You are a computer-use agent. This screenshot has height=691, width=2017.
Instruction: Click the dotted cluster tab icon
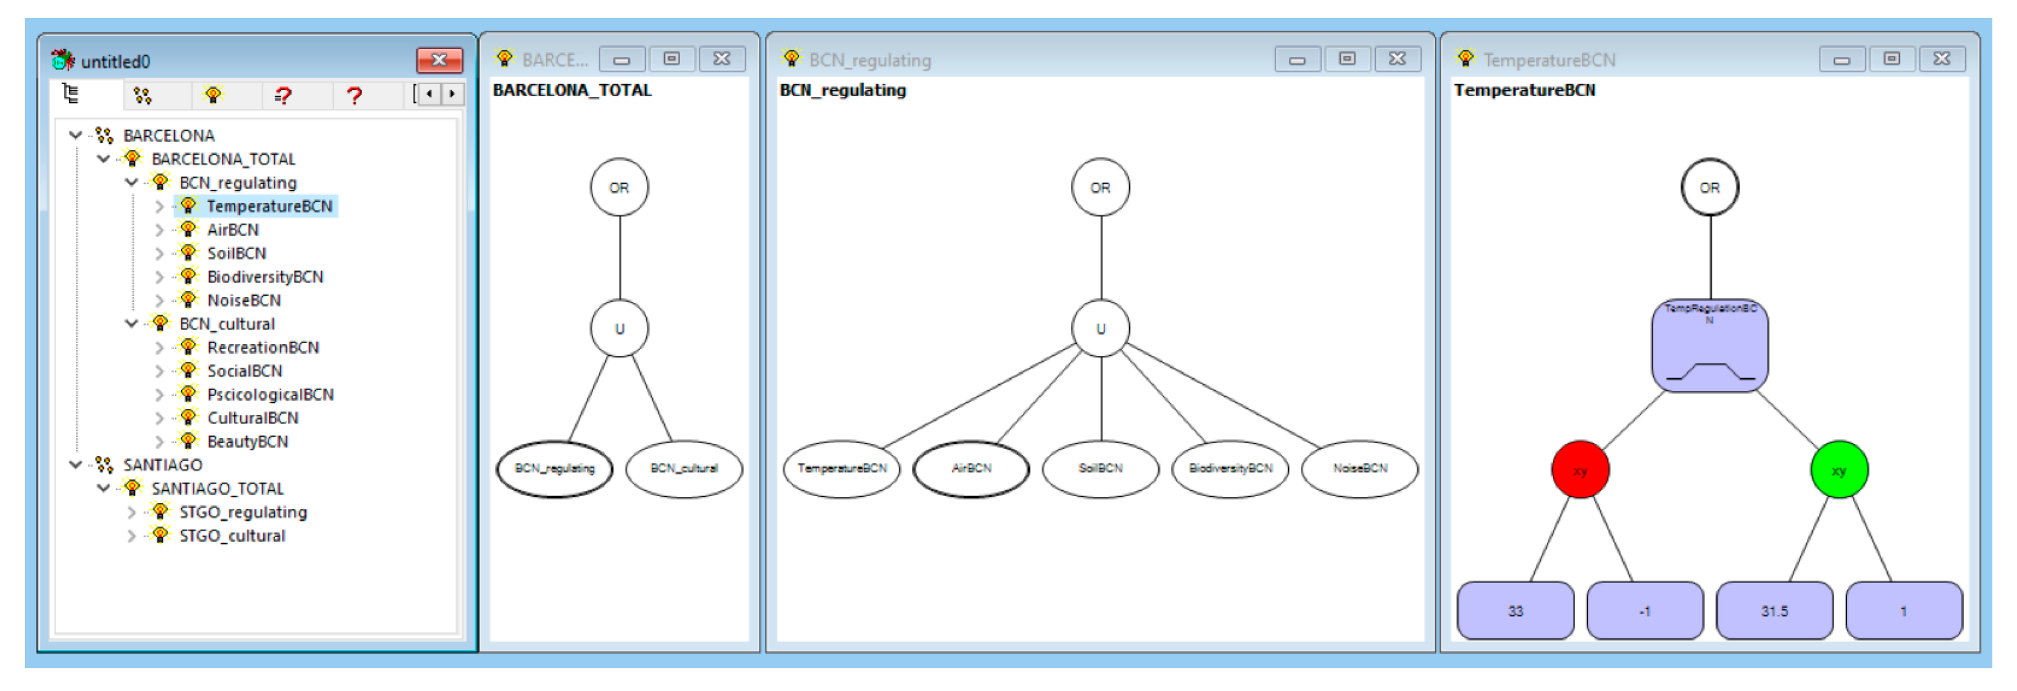[x=142, y=96]
